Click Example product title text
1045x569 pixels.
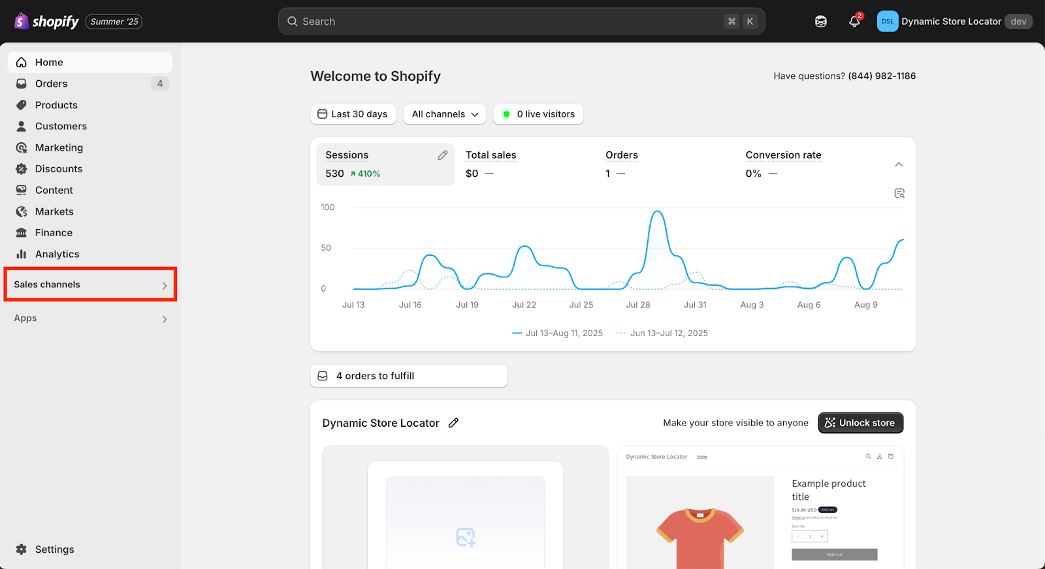click(x=829, y=490)
